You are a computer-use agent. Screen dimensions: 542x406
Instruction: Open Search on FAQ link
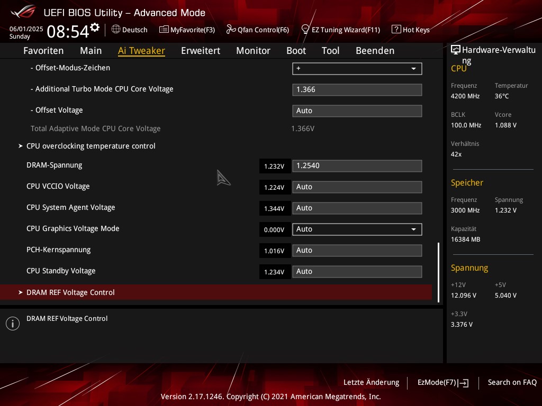(512, 382)
